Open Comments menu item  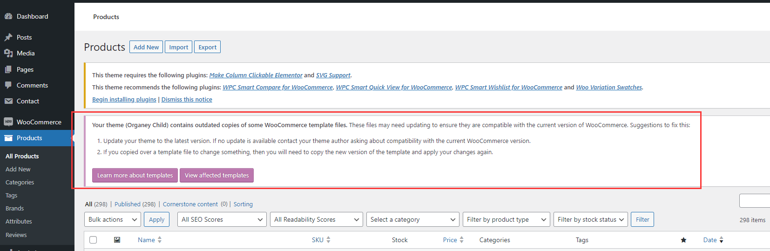pyautogui.click(x=37, y=85)
